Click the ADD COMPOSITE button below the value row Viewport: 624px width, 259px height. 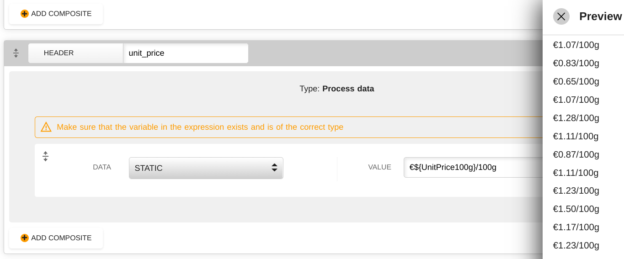[x=56, y=238]
